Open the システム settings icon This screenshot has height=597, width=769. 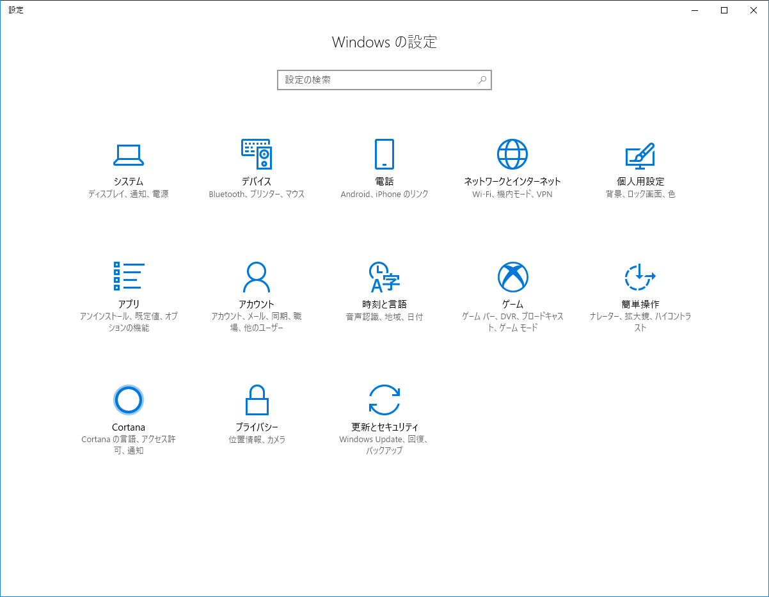tap(129, 154)
